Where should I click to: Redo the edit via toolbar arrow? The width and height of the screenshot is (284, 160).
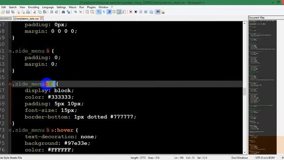(x=57, y=12)
